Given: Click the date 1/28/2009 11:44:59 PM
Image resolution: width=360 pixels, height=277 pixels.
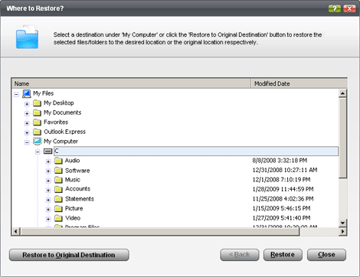Looking at the screenshot, I should (x=283, y=189).
